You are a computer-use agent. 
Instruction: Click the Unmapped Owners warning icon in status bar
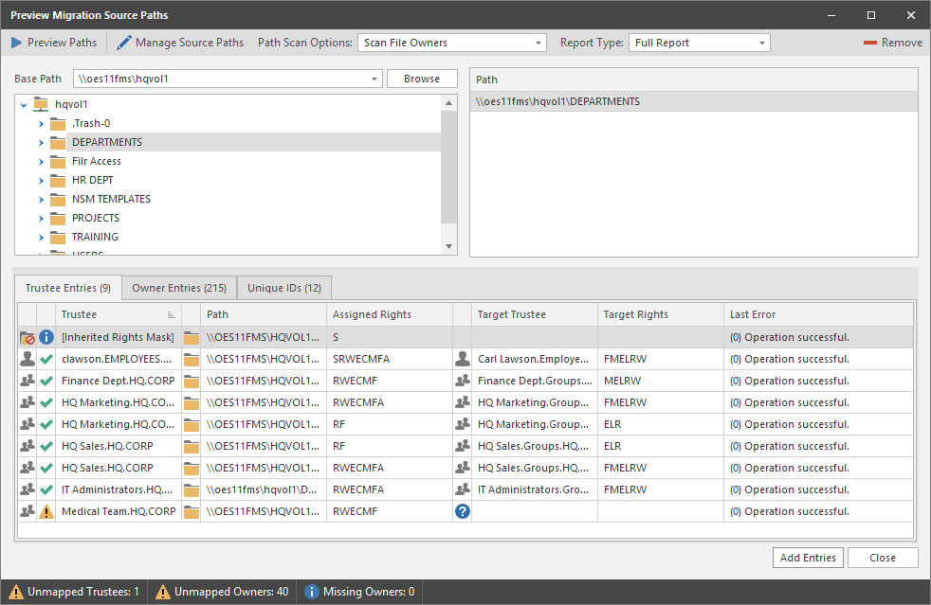click(x=163, y=592)
